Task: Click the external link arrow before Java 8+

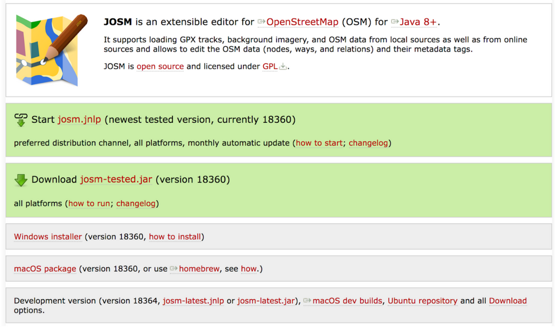Action: [395, 22]
